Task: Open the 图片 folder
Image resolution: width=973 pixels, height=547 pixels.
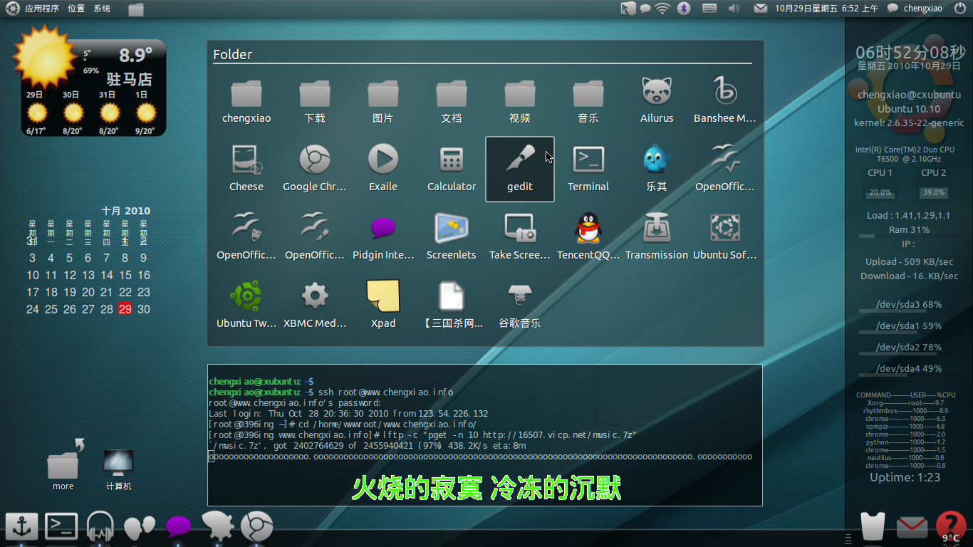Action: click(383, 101)
